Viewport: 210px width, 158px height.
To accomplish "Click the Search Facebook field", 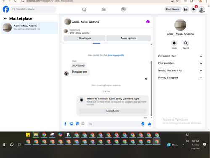I will click(x=34, y=9).
